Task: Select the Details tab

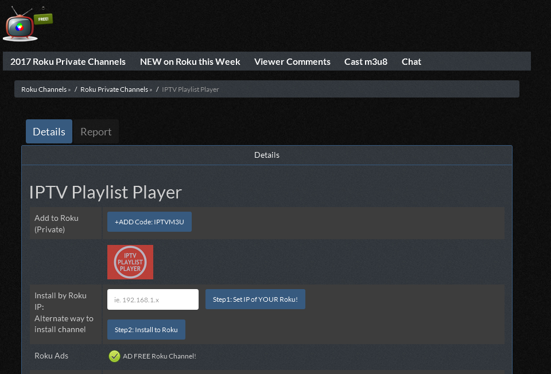Action: pyautogui.click(x=49, y=131)
